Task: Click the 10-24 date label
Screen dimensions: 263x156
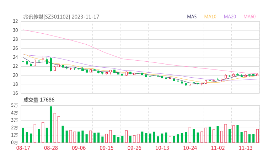Action: (190, 148)
